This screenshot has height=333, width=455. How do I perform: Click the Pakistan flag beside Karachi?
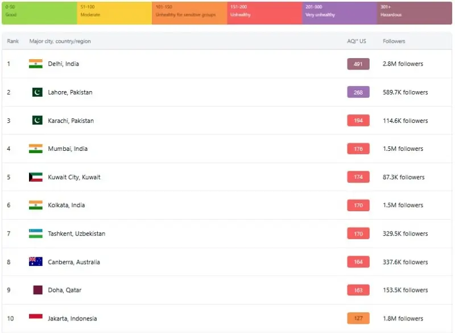coord(38,121)
